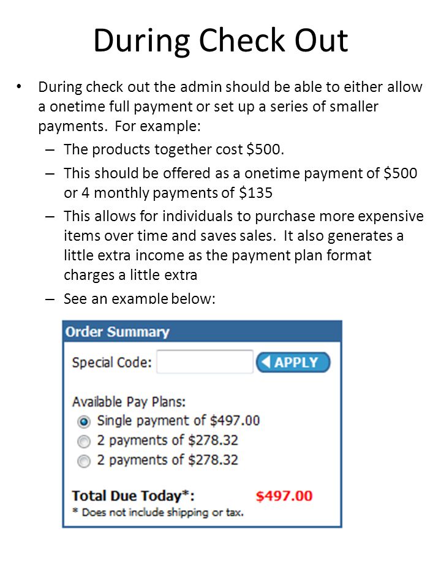Click the blue APPLY button
The image size is (441, 588).
coord(293,362)
